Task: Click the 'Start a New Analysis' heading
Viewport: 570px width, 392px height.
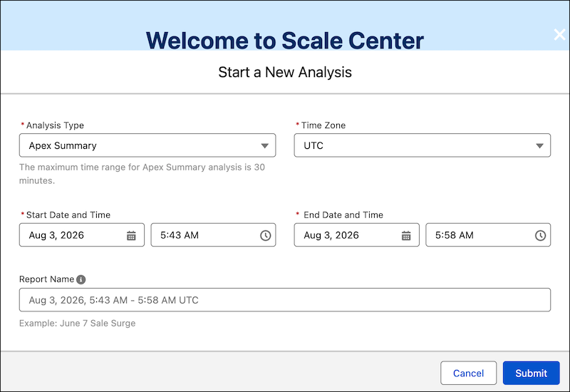Action: [285, 73]
